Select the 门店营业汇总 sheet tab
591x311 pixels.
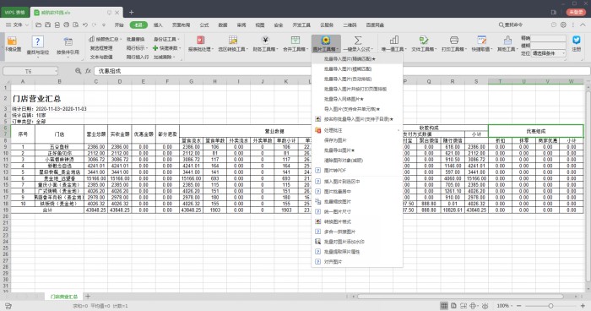[x=63, y=297]
